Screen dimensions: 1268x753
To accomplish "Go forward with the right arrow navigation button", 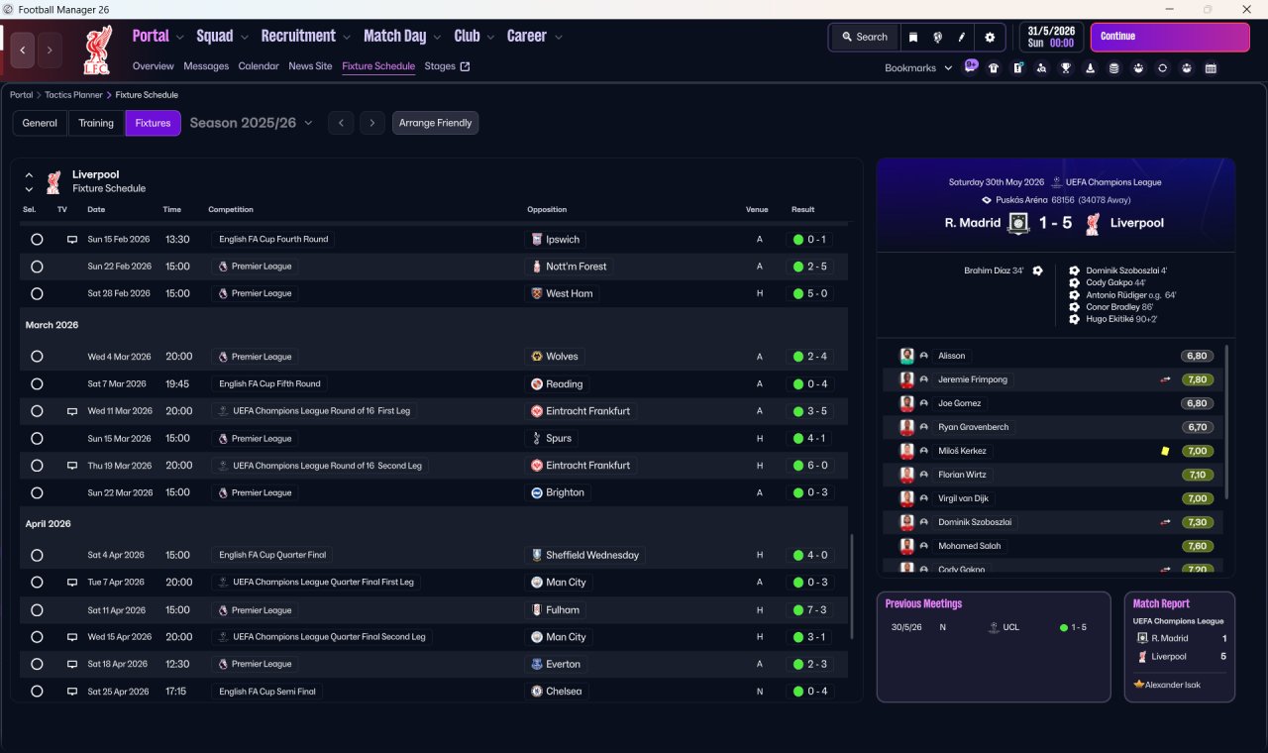I will (50, 50).
